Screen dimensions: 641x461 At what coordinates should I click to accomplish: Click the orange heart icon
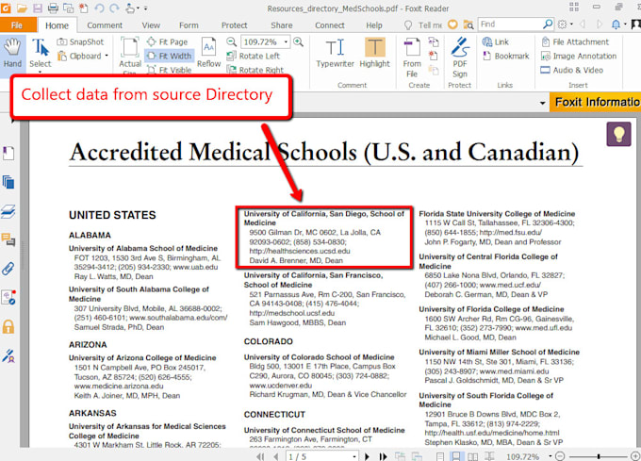click(452, 25)
